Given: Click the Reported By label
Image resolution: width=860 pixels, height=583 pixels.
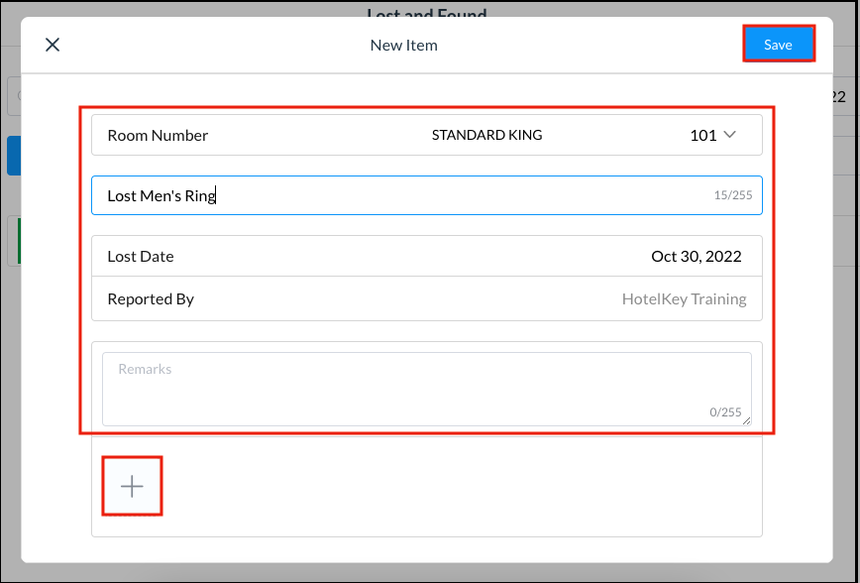Looking at the screenshot, I should click(151, 298).
